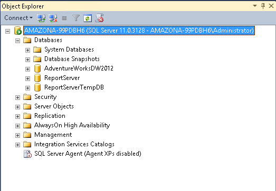Image resolution: width=276 pixels, height=191 pixels.
Task: Expand the Management folder
Action: [x=17, y=136]
